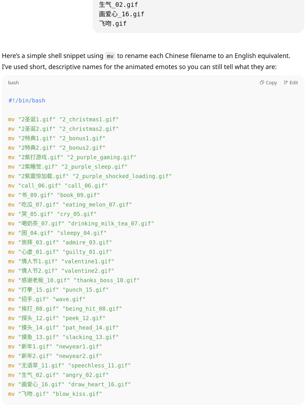The width and height of the screenshot is (307, 407).
Task: Click 生气_02.gif in the user message
Action: [118, 5]
